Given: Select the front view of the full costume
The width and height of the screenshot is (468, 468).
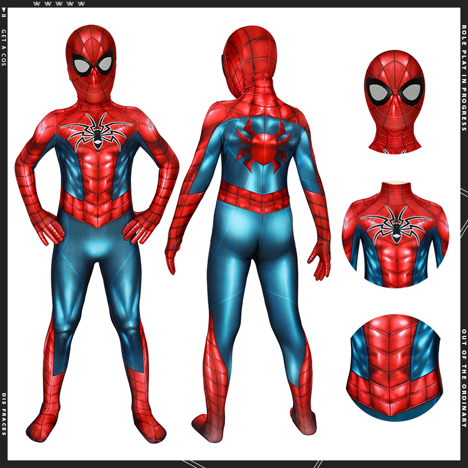Looking at the screenshot, I should (97, 233).
